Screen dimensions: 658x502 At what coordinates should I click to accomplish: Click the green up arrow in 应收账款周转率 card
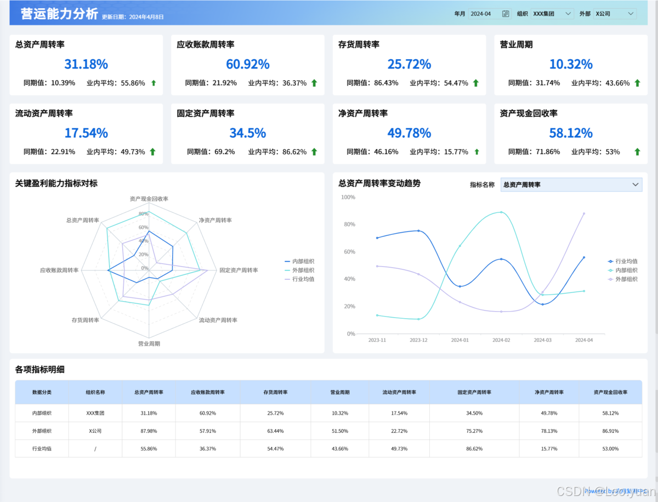point(314,83)
